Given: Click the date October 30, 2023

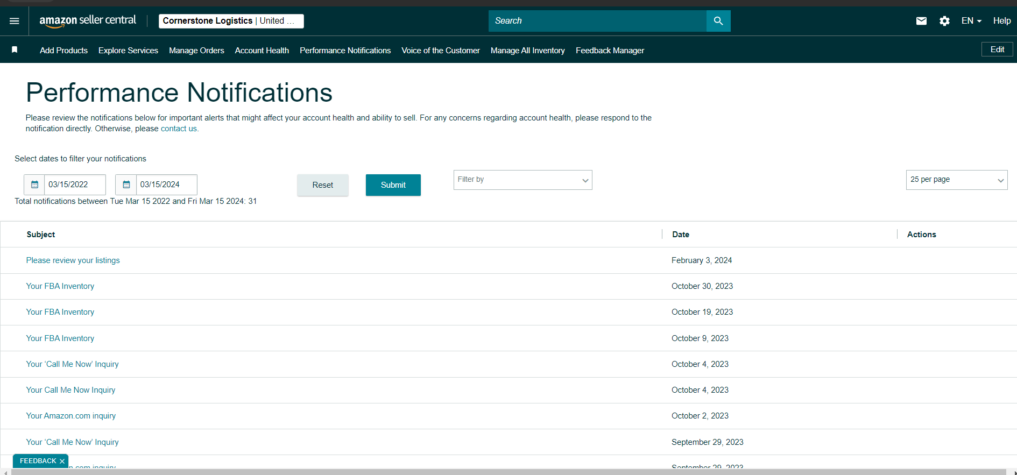Looking at the screenshot, I should click(x=702, y=286).
